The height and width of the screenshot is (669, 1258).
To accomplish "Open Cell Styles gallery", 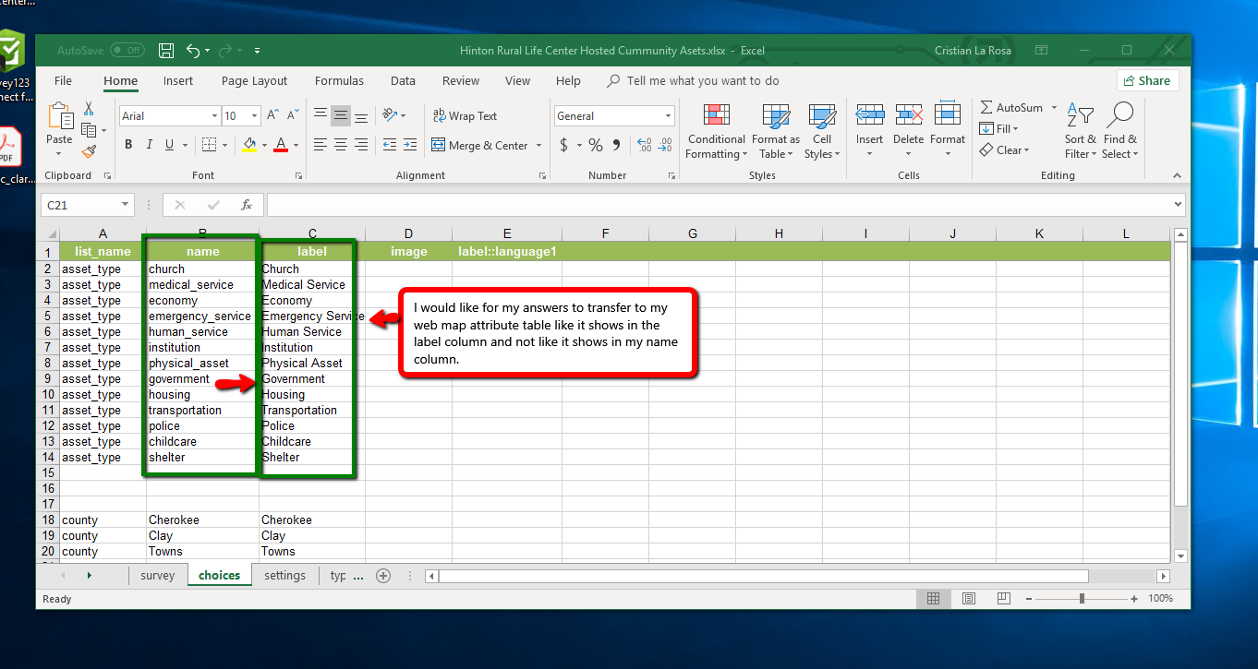I will (821, 131).
